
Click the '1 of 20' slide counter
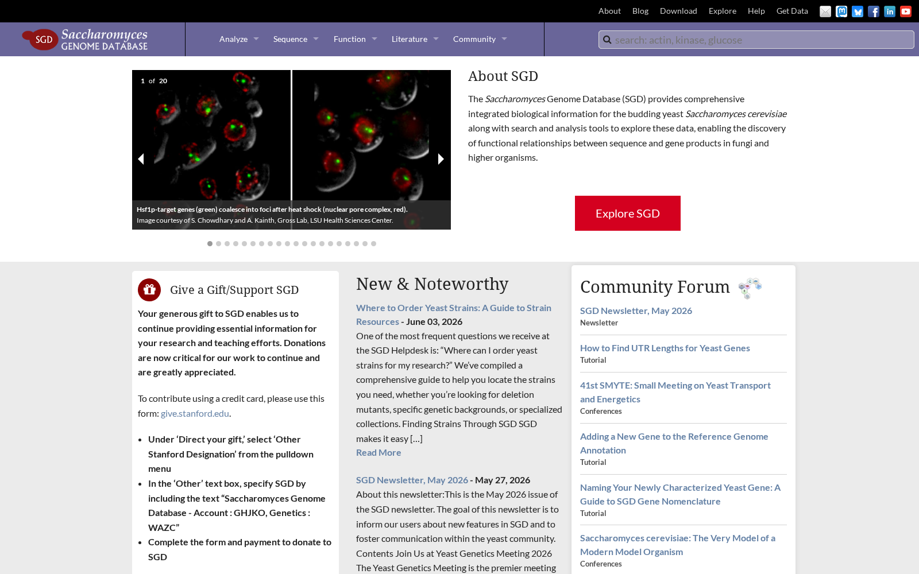tap(154, 81)
